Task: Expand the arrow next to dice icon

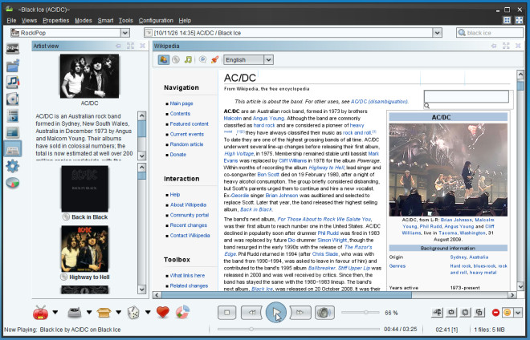Action: tap(148, 312)
